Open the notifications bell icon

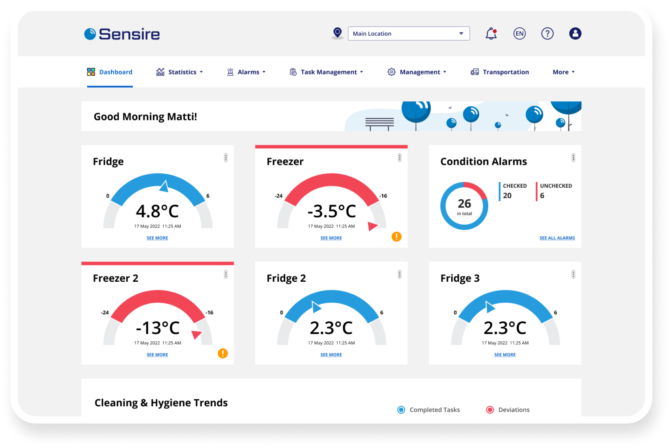tap(491, 33)
